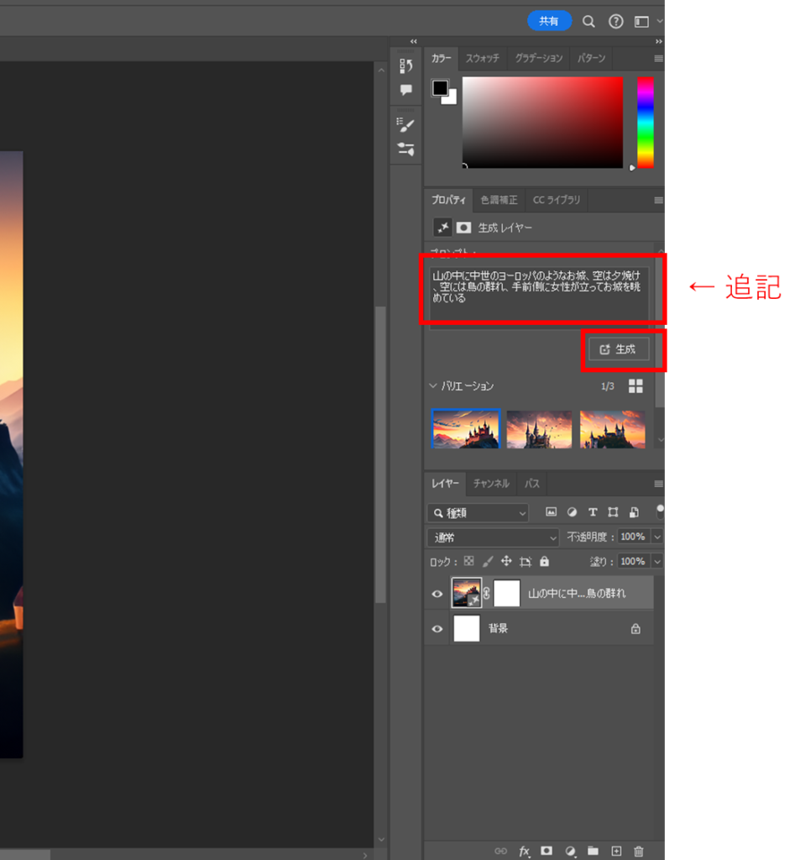
Task: Create a new layer with plus icon
Action: click(616, 851)
